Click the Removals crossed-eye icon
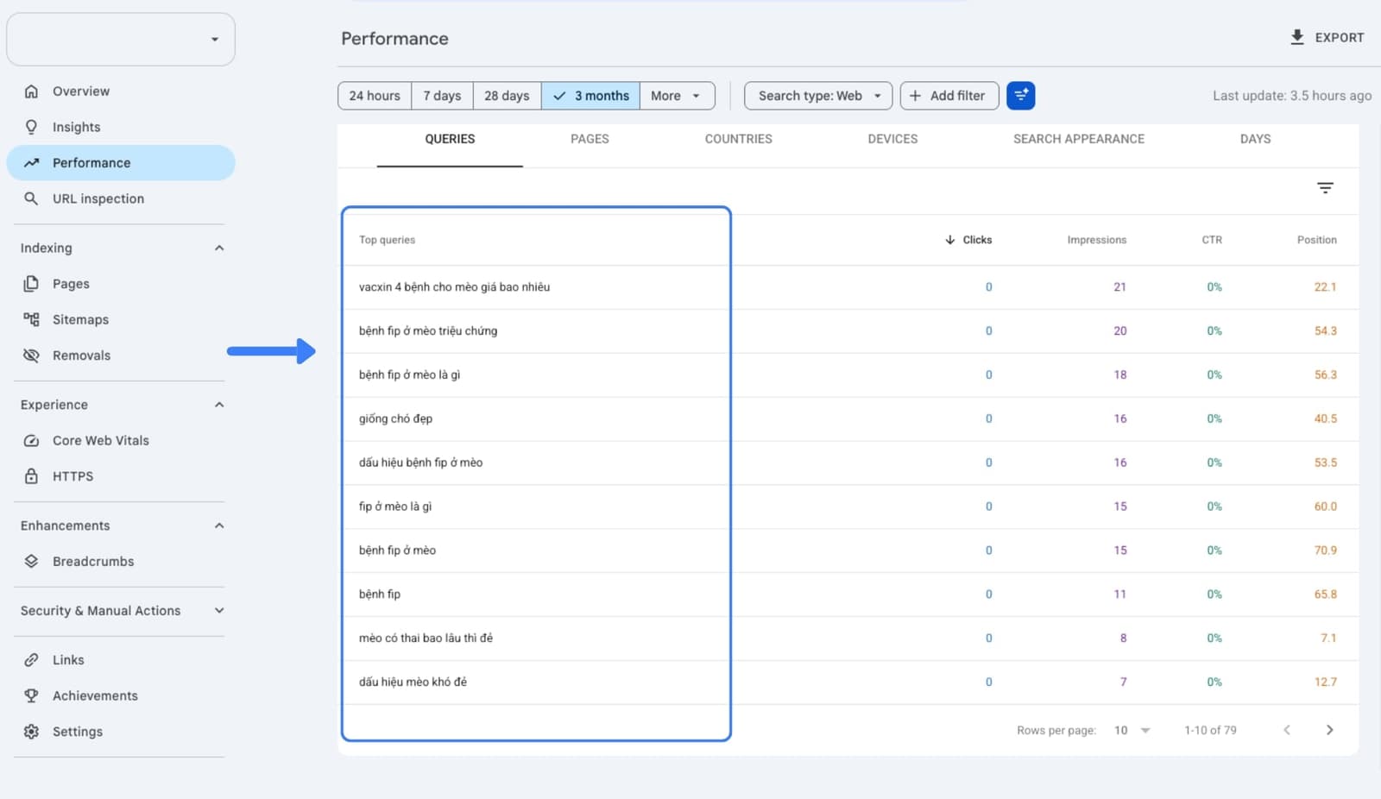The image size is (1381, 799). point(31,355)
